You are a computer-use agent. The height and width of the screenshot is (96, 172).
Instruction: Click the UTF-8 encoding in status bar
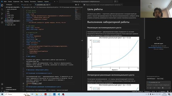[153, 91]
